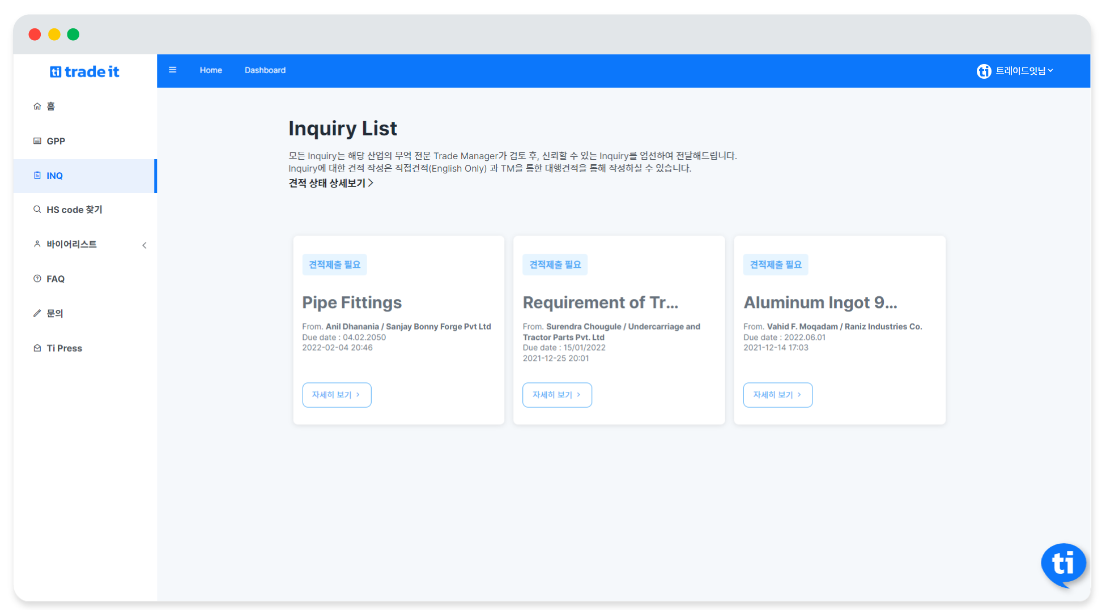View details of Pipe Fittings inquiry
This screenshot has width=1102, height=610.
pyautogui.click(x=337, y=395)
